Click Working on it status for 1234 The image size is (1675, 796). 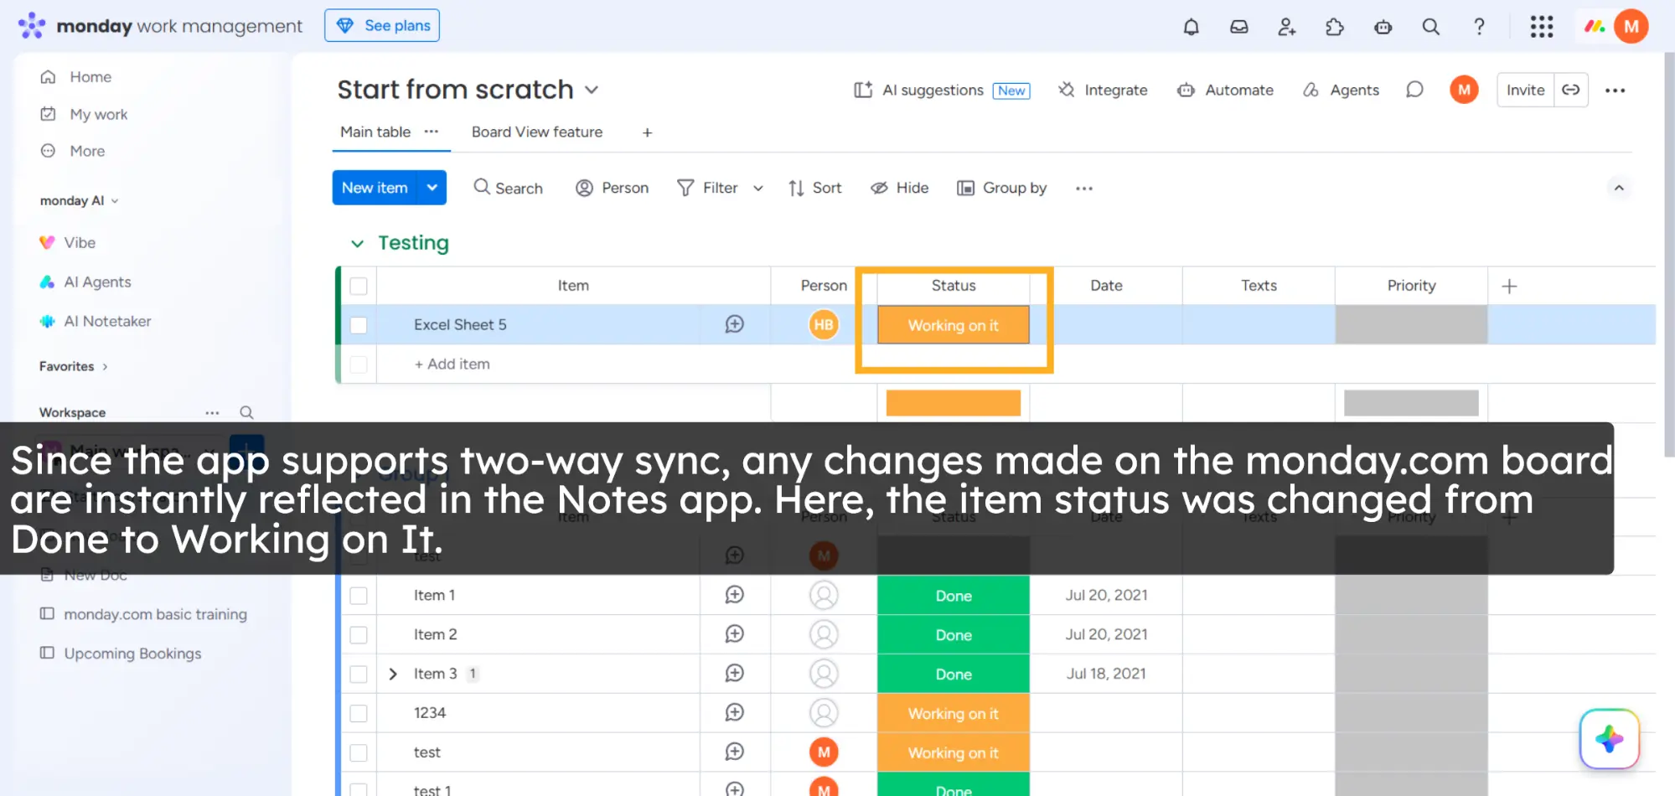coord(954,713)
